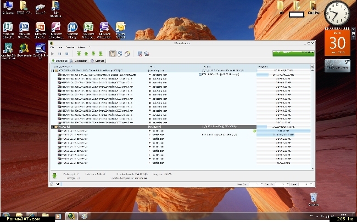Viewport: 357px width, 222px height.
Task: Start downloads with the play toolbar button
Action: click(53, 54)
